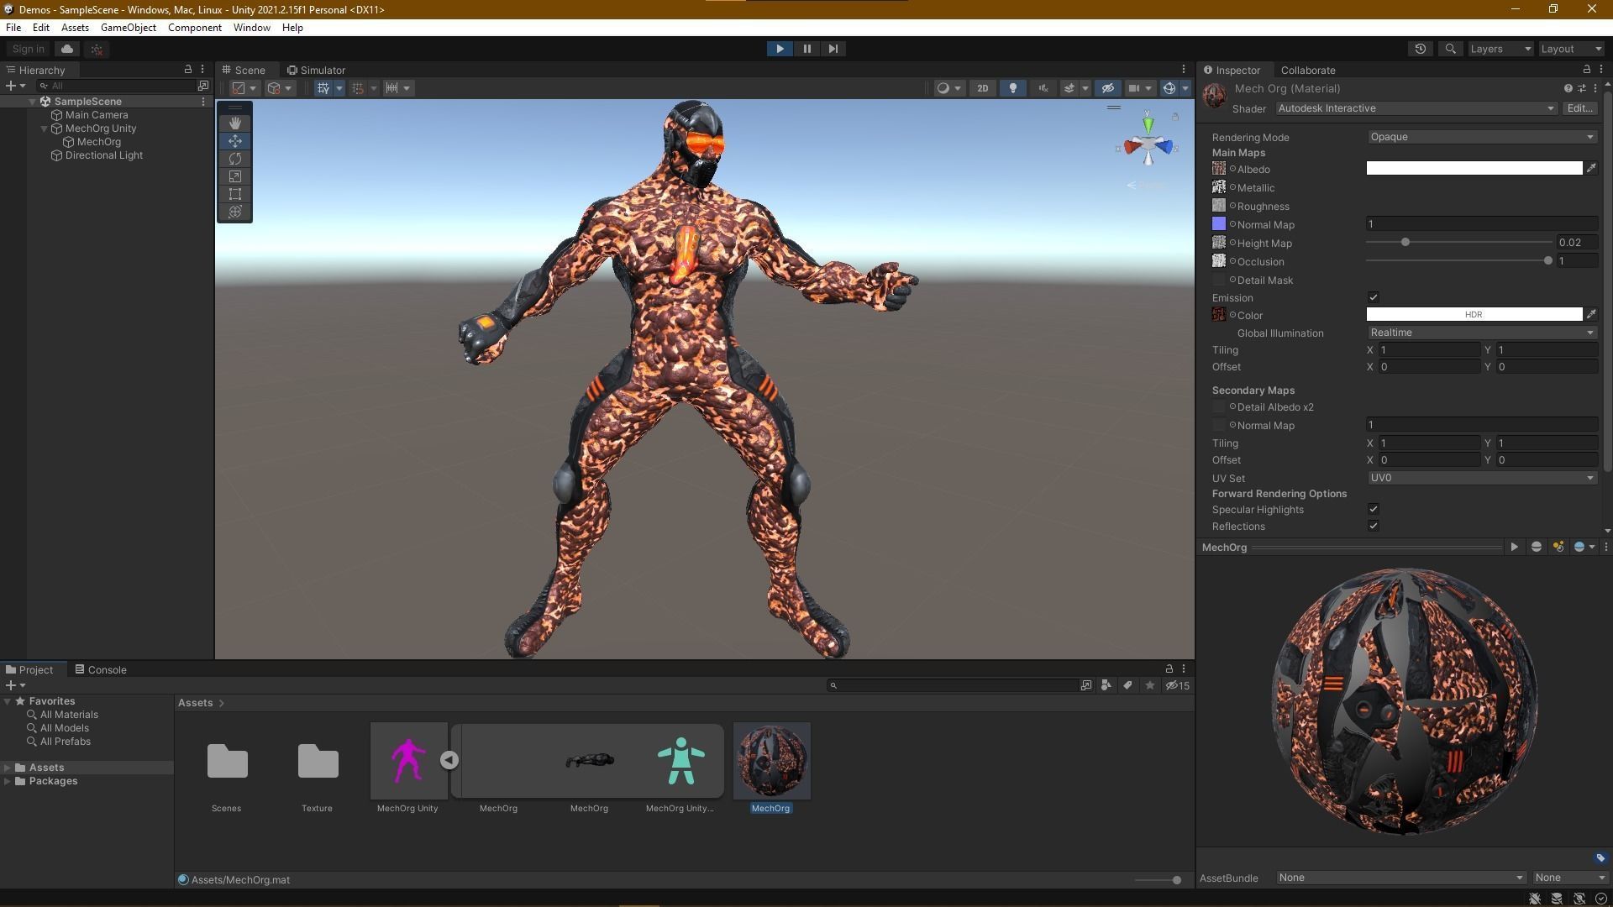Select the Move tool
This screenshot has height=907, width=1613.
pyautogui.click(x=235, y=141)
